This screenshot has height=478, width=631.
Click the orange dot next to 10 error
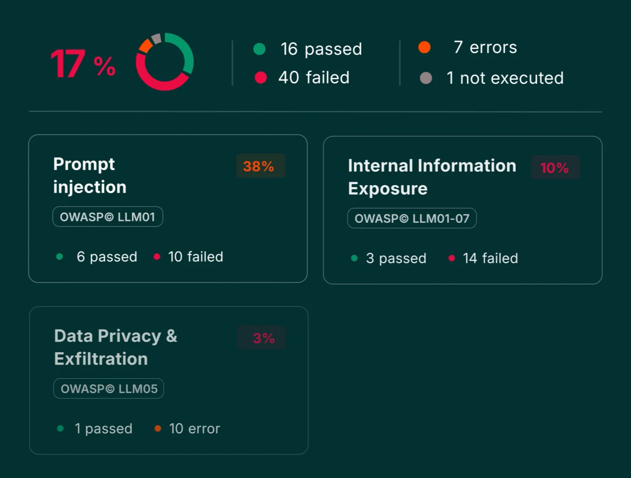pos(158,428)
